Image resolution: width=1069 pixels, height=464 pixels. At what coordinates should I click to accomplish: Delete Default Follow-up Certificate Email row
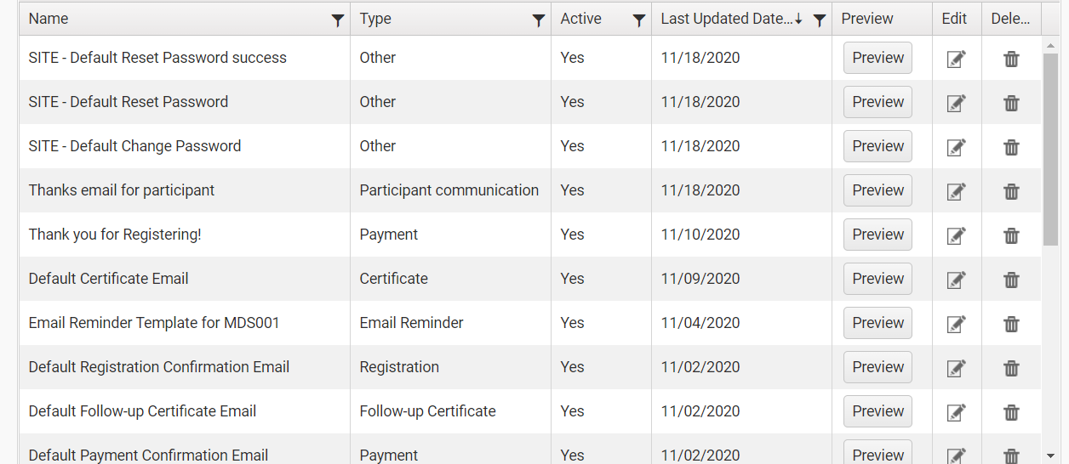1011,412
